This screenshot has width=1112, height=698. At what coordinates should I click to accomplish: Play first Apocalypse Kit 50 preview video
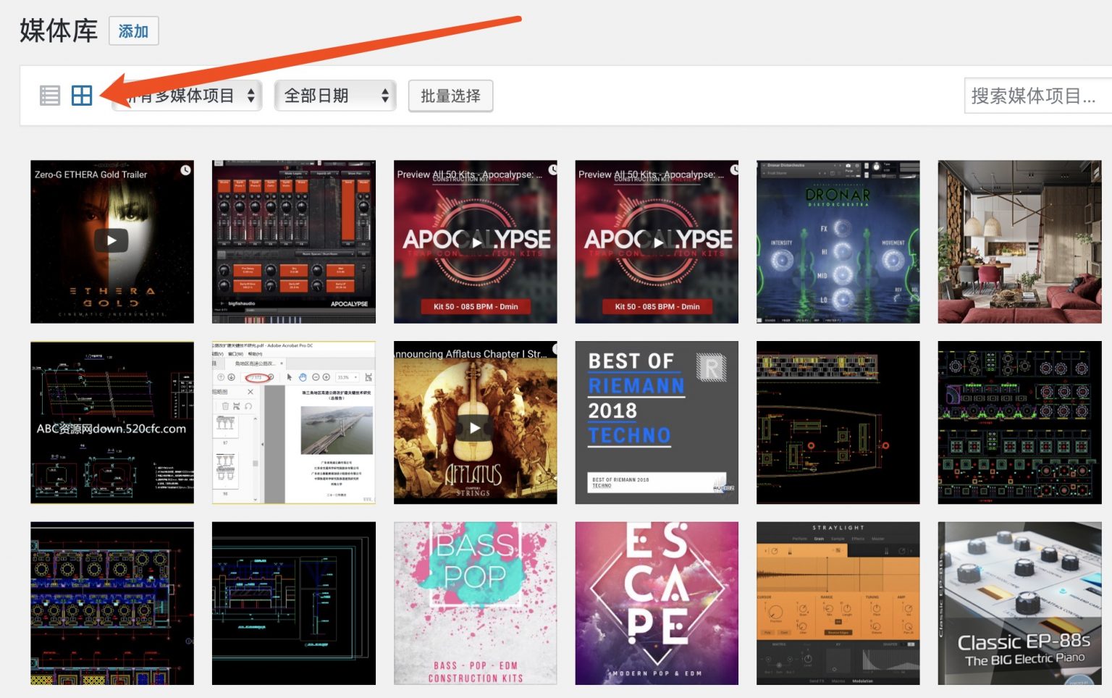[475, 242]
